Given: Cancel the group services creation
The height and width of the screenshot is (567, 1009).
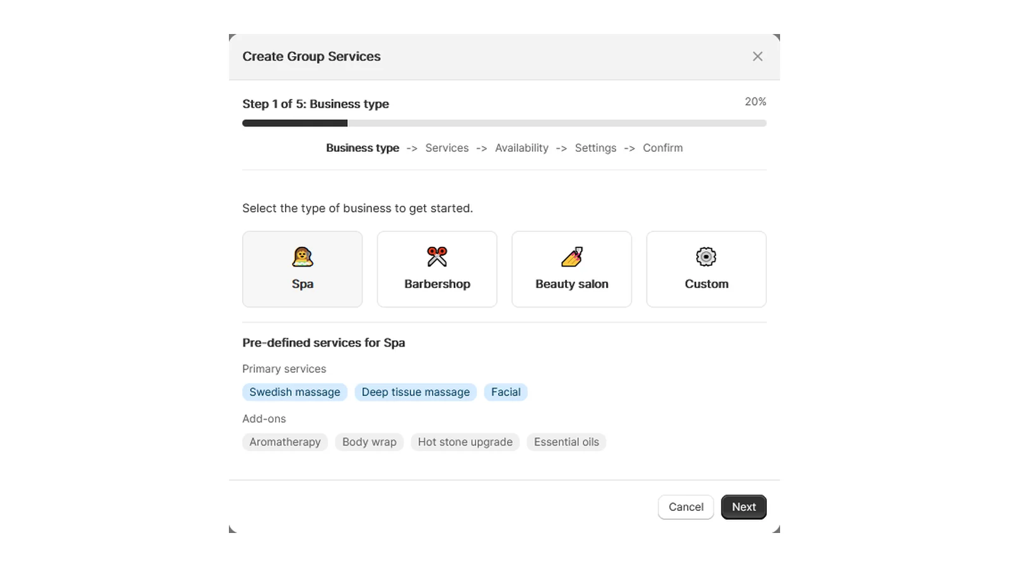Looking at the screenshot, I should (x=685, y=507).
